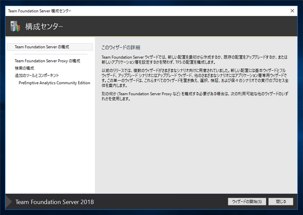Click the Team Foundation Server 2018 footer text

55,202
